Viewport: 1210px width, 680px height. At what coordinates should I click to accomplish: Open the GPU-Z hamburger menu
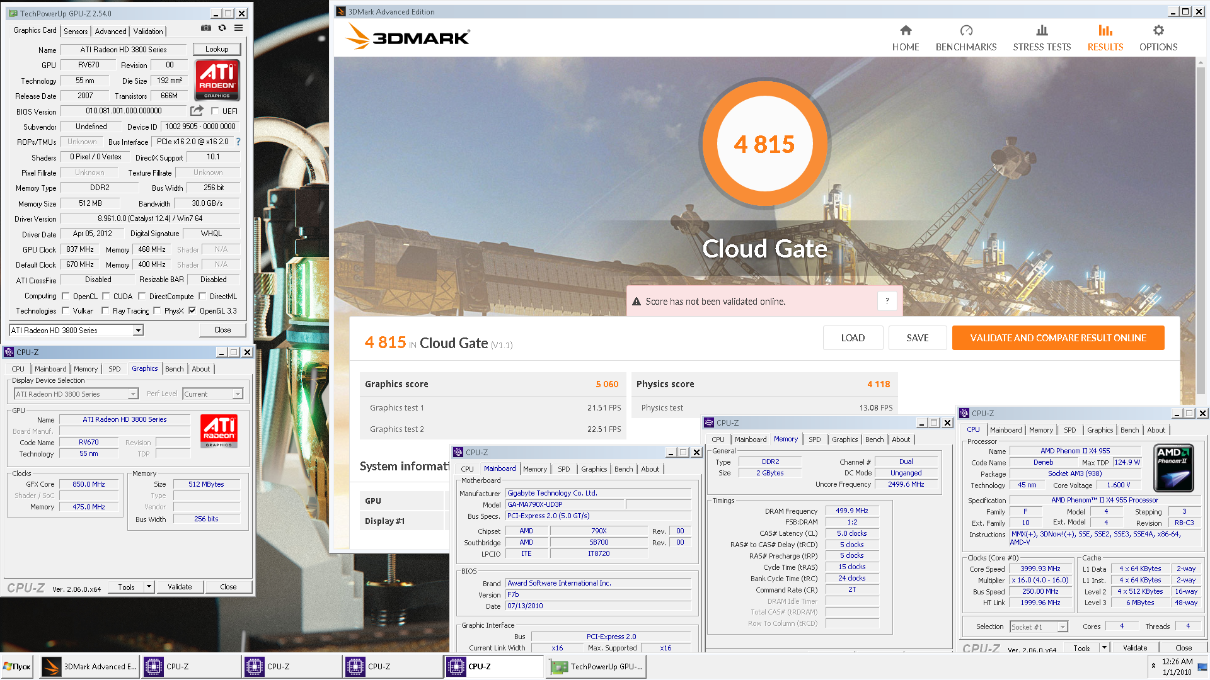coord(239,28)
